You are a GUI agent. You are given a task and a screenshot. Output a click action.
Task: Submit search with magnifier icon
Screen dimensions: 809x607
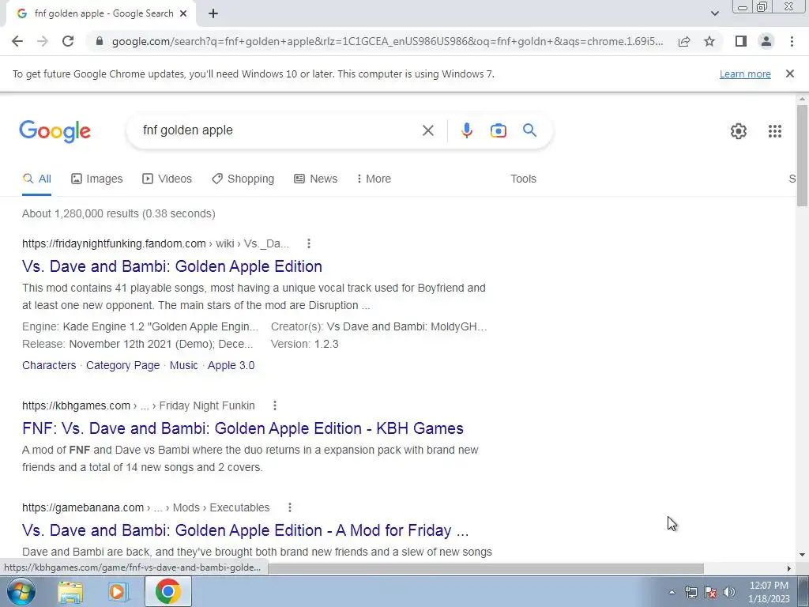point(529,130)
